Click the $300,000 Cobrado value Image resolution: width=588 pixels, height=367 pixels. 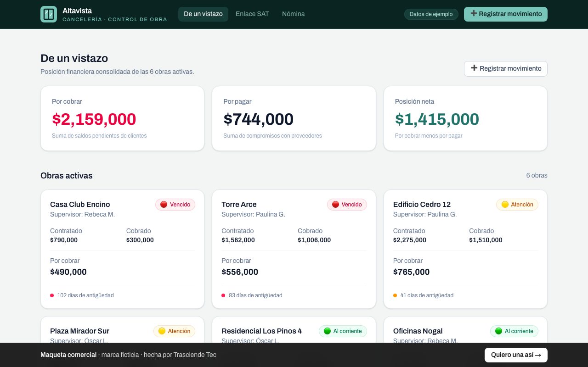click(x=140, y=240)
